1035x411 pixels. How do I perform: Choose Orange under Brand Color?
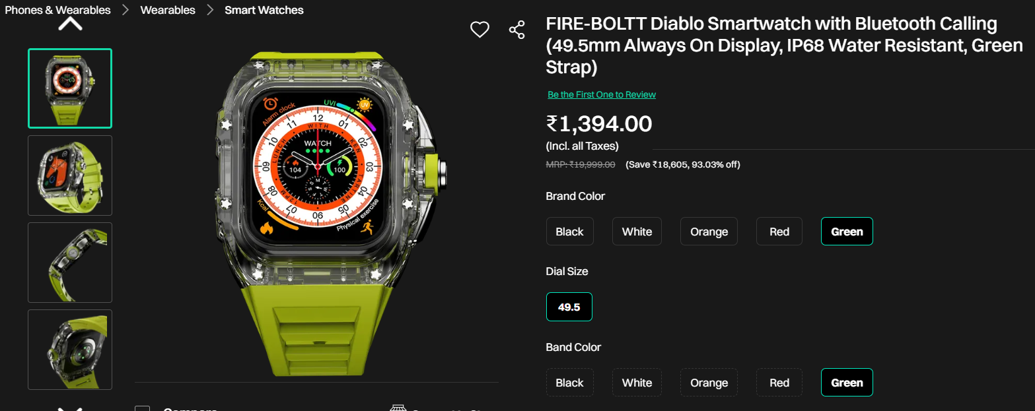click(709, 232)
